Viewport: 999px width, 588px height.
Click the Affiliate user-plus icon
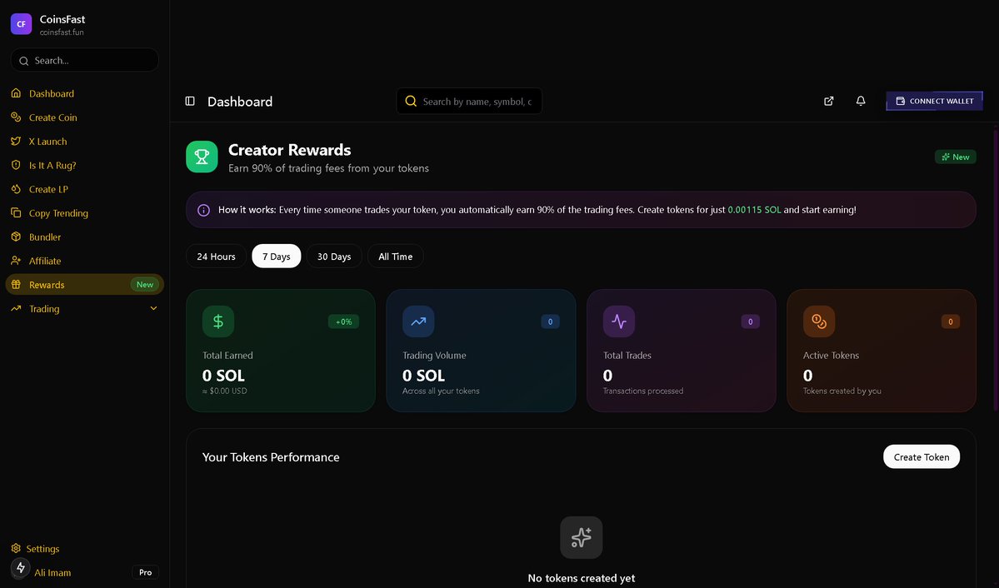[16, 261]
